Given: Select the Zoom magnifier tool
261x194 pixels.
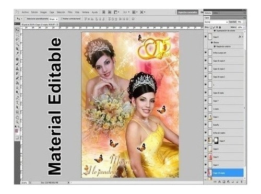Looking at the screenshot, I should click(17, 122).
